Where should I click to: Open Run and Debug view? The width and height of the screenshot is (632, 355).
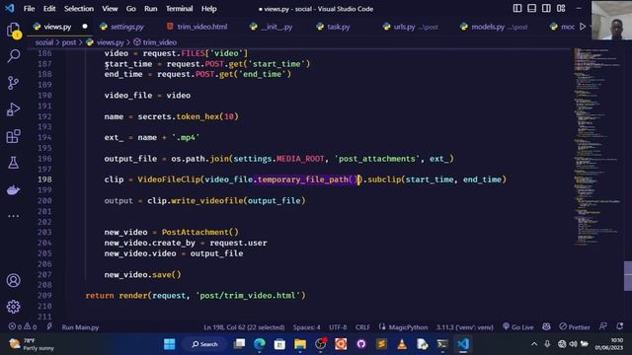click(13, 109)
